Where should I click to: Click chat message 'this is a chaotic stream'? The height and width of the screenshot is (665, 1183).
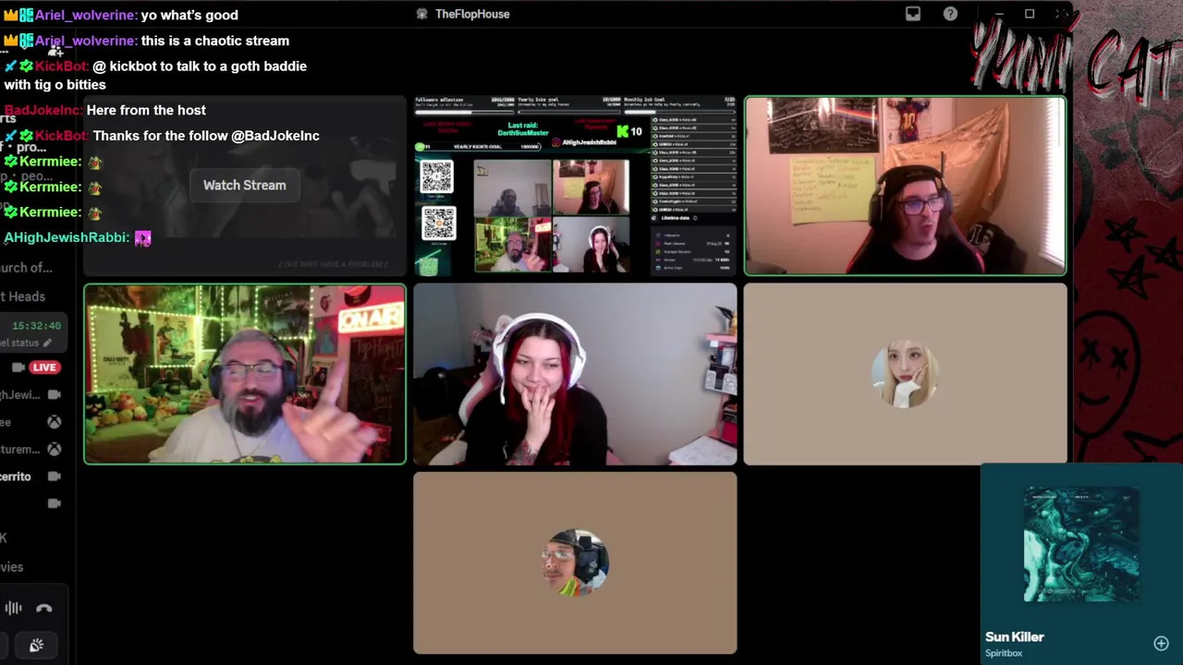point(215,41)
